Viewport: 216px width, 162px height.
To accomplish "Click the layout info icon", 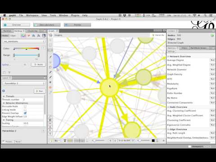I will 4,91.
